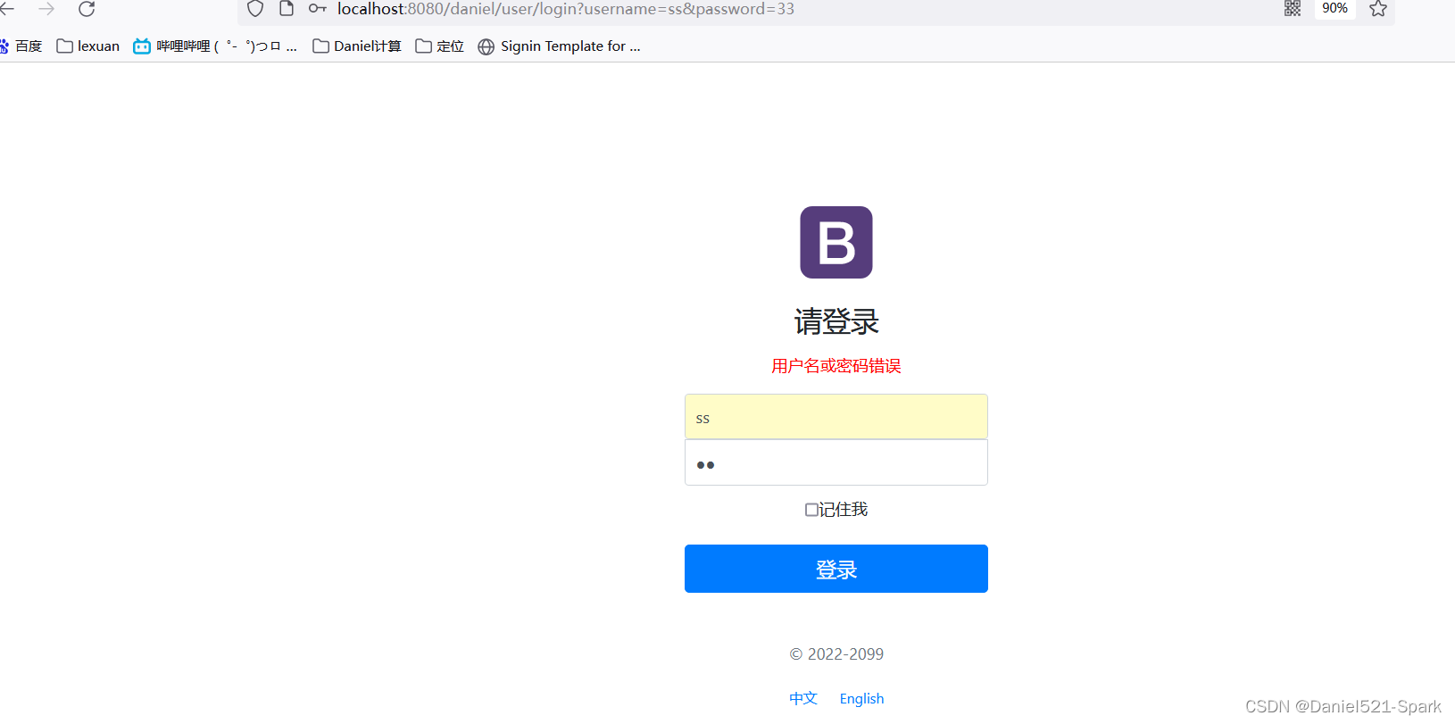
Task: Click the purple Bootstrap B logo
Action: (x=836, y=243)
